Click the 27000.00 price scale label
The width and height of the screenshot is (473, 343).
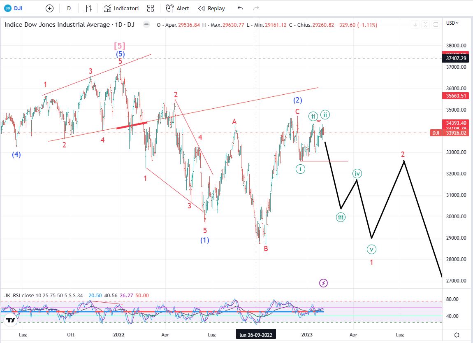[456, 281]
